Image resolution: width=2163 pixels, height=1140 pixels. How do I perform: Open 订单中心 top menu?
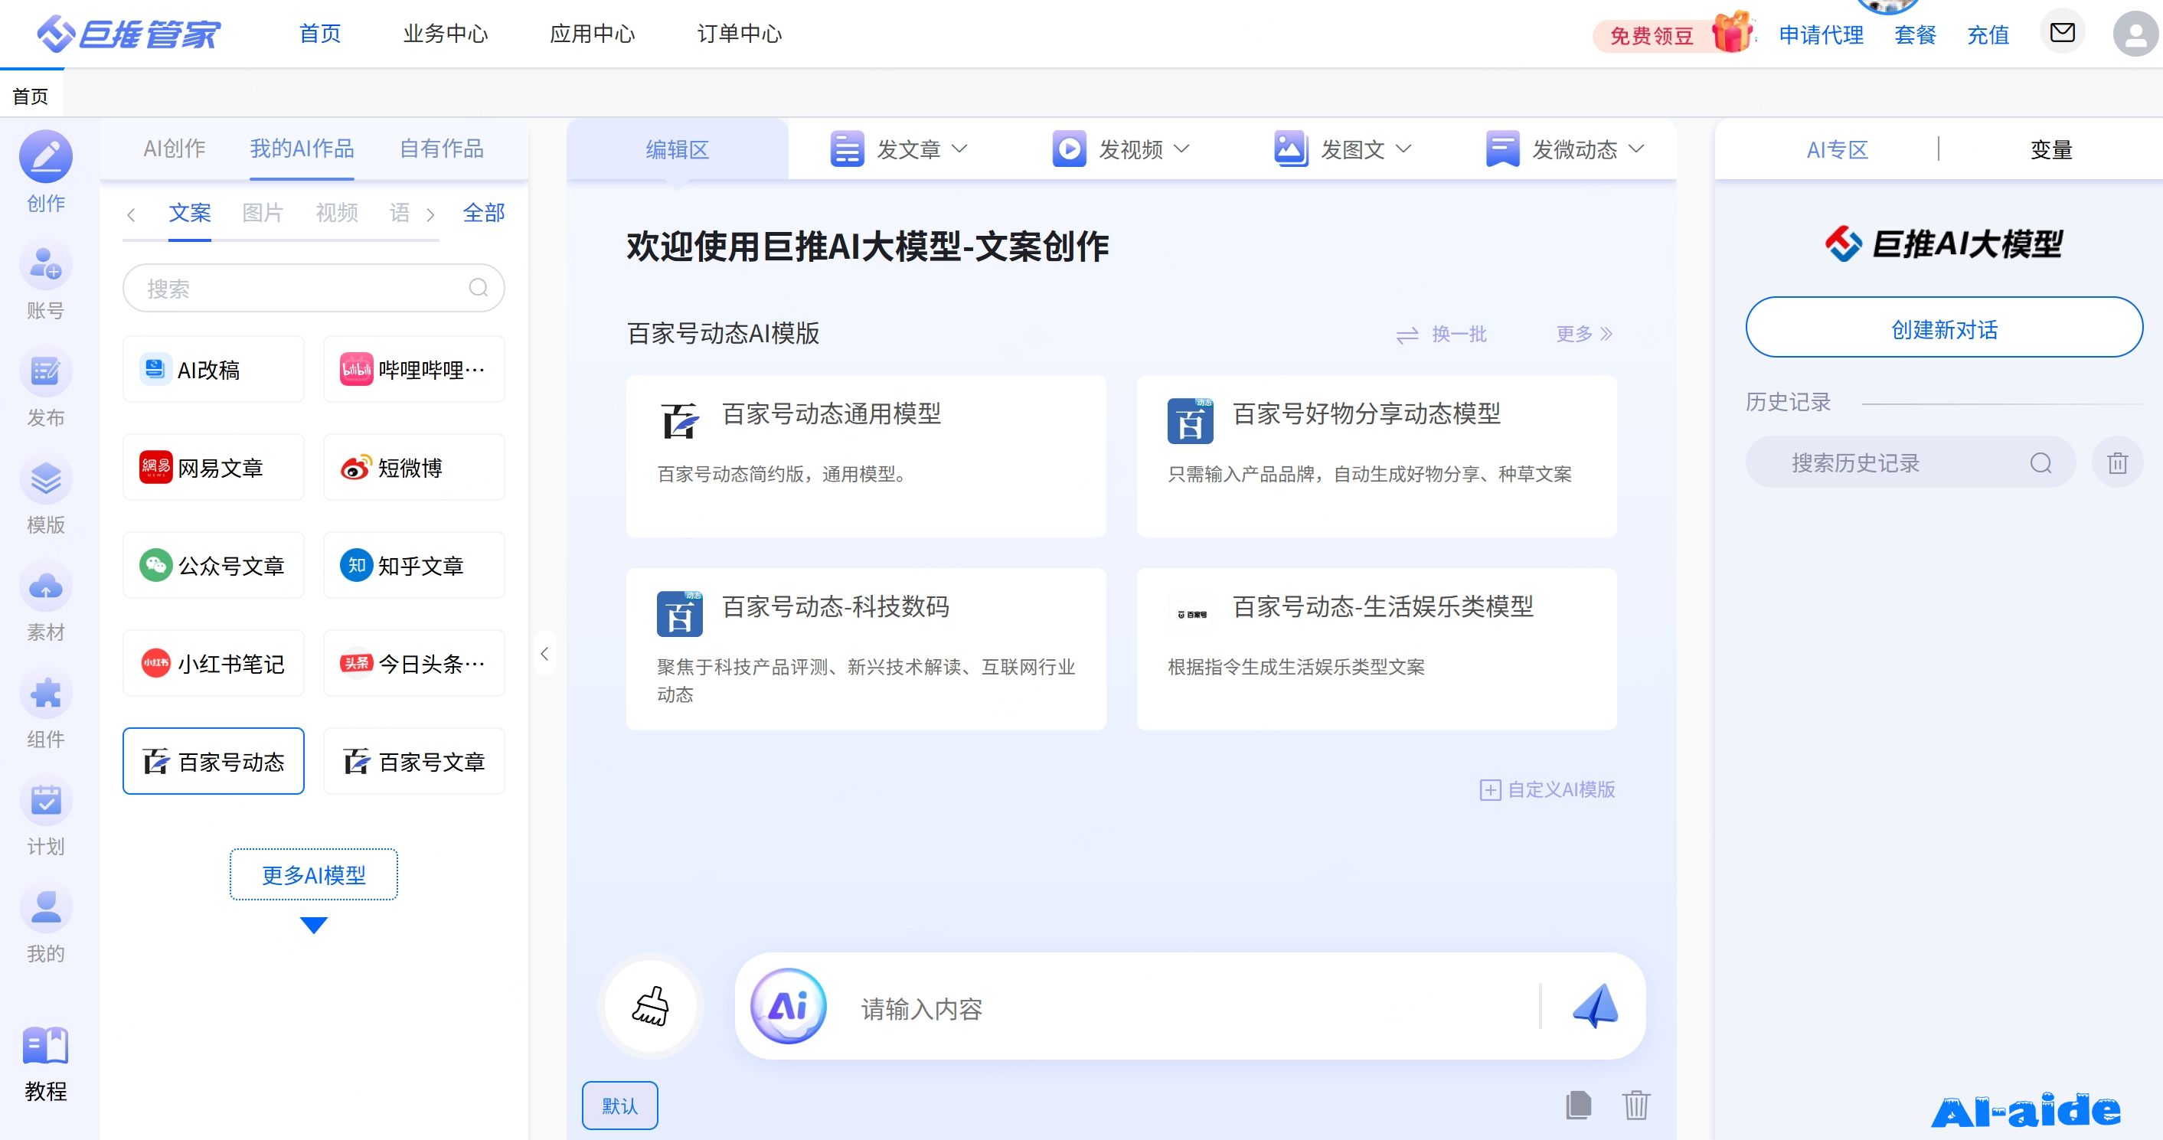coord(740,34)
